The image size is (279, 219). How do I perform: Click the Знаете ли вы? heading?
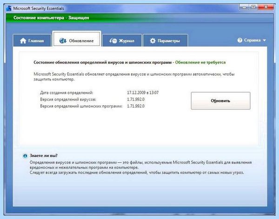(43, 155)
